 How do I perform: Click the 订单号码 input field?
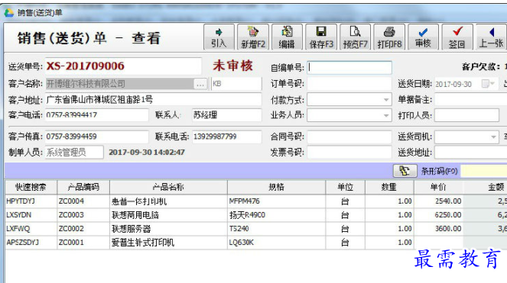(x=349, y=84)
